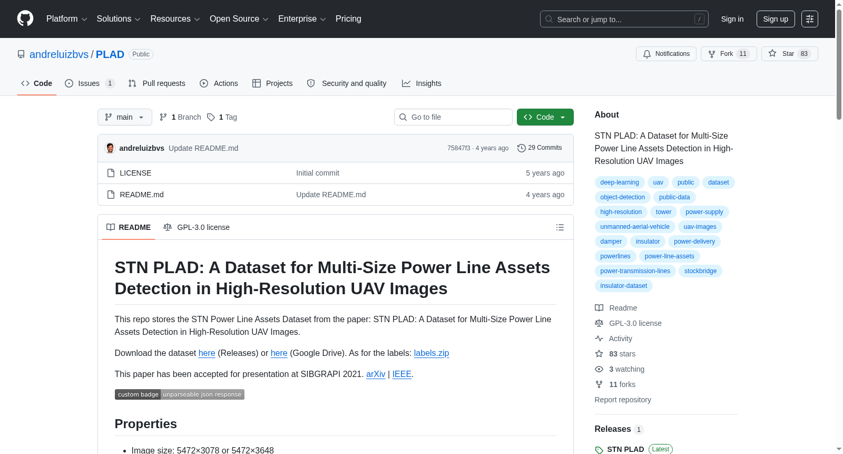Viewport: 843px width, 454px height.
Task: Expand the Resources dropdown
Action: (x=175, y=19)
